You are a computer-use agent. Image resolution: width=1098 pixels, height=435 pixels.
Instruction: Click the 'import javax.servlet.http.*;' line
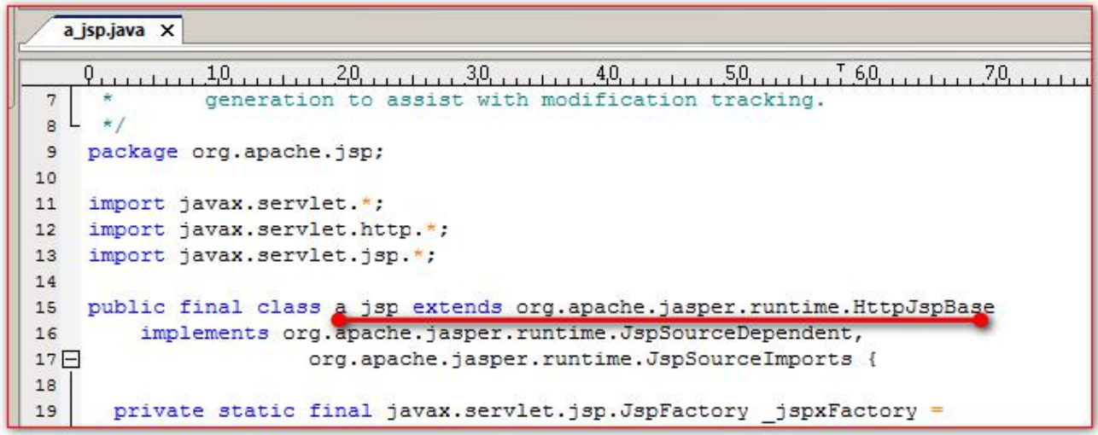[269, 229]
